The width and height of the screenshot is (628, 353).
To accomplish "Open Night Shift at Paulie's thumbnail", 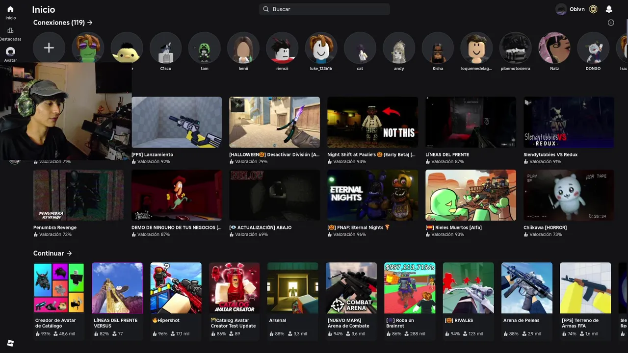I will [372, 122].
